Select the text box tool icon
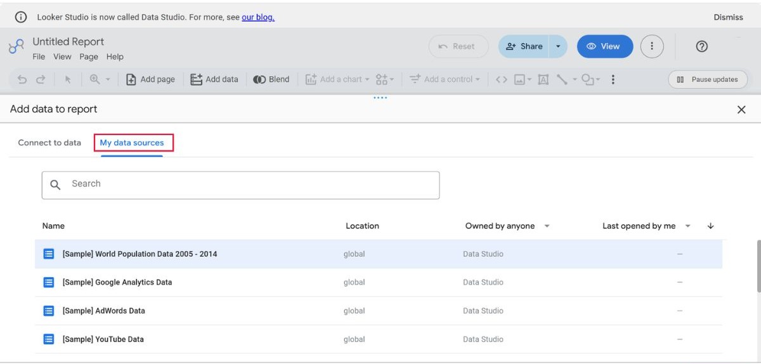Screen dimensions: 761x364 (543, 79)
